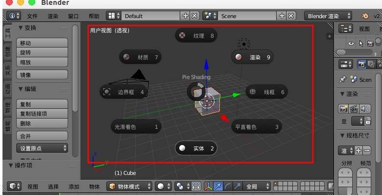Choose 实体 2 in the pie menu
This screenshot has width=382, height=195.
pyautogui.click(x=196, y=148)
